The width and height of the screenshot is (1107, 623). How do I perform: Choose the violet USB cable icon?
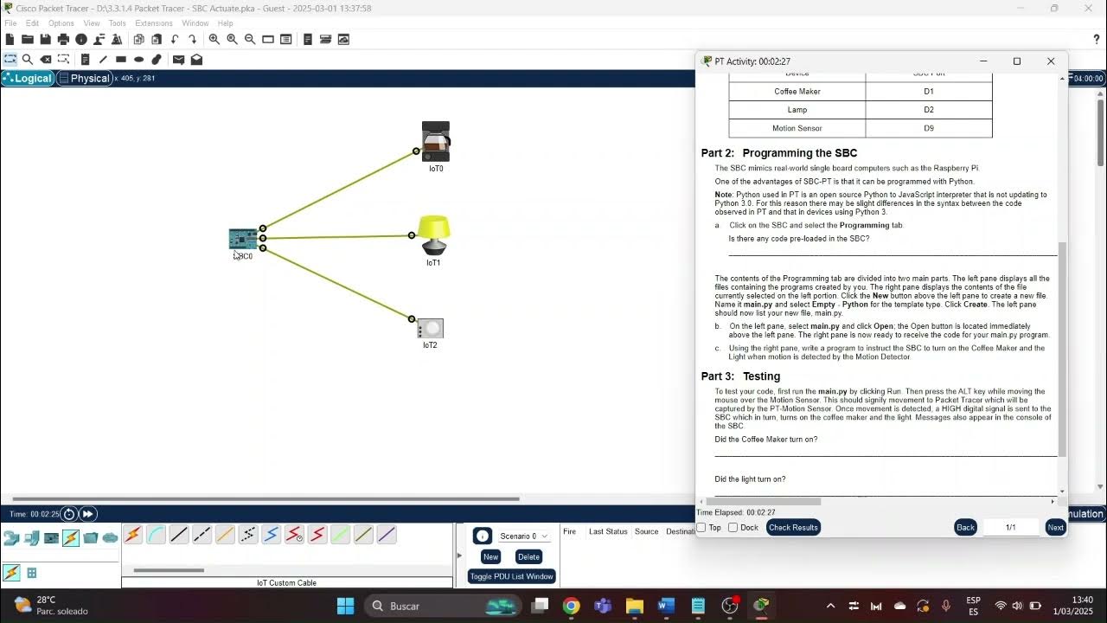[387, 535]
